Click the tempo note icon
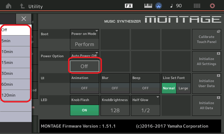This screenshot has height=134, width=224. coord(171,6)
